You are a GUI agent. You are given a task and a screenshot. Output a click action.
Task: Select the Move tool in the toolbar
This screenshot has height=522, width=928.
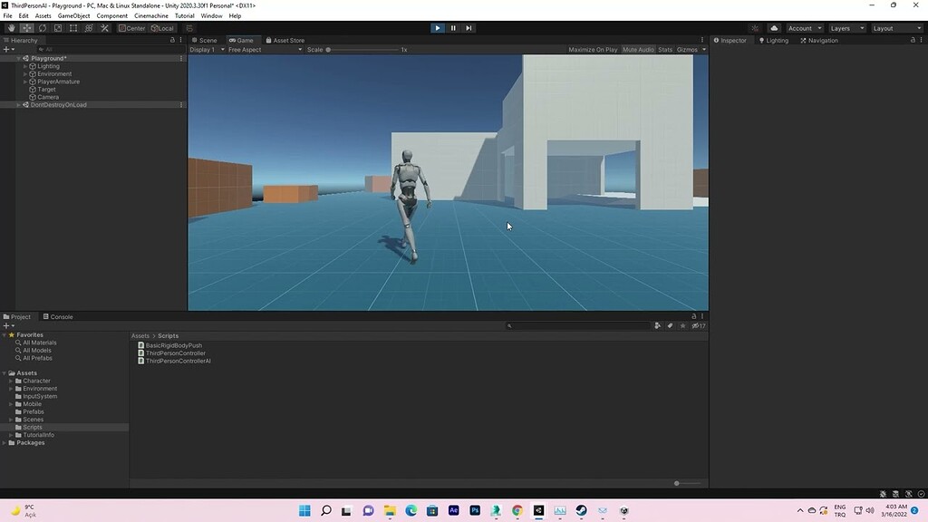[25, 27]
